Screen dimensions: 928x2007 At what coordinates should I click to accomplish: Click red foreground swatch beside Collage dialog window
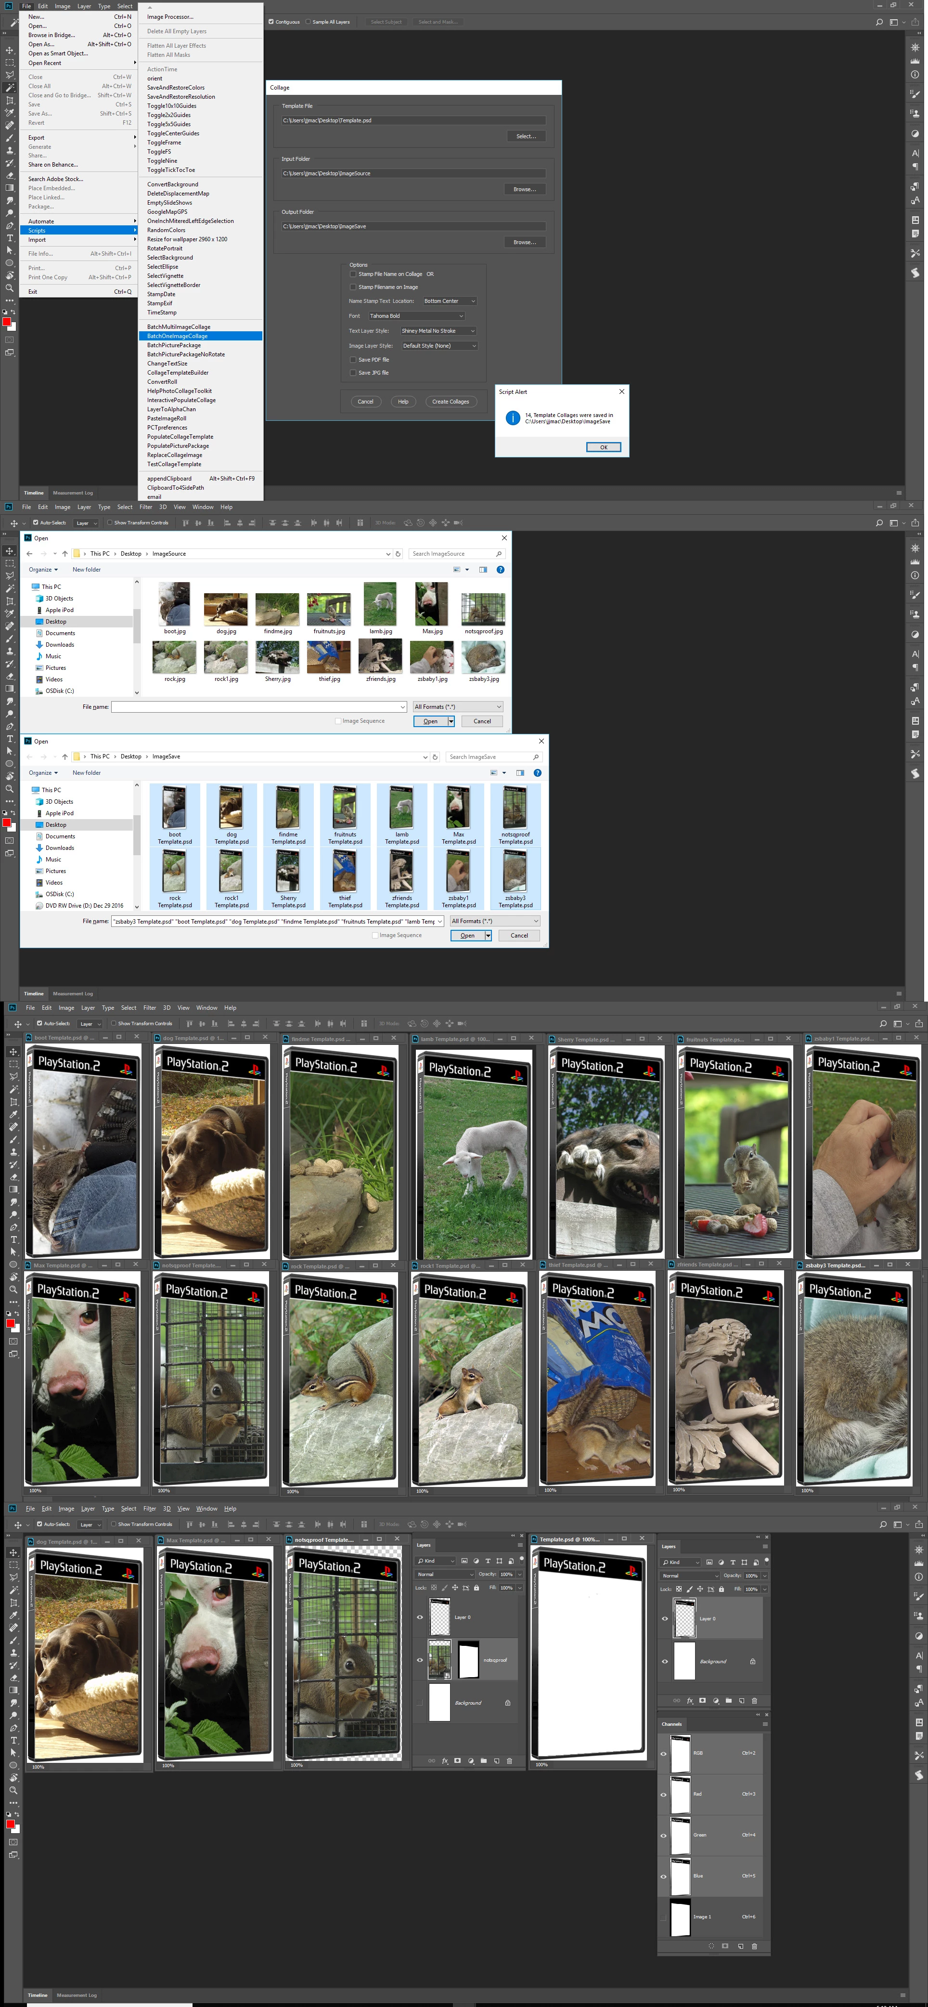6,322
